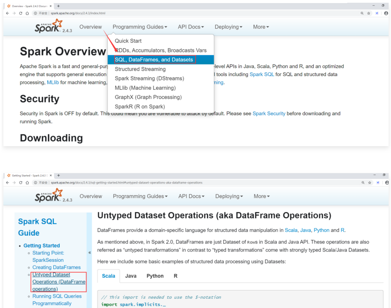Open profile avatar in bottom browser window

pyautogui.click(x=387, y=183)
